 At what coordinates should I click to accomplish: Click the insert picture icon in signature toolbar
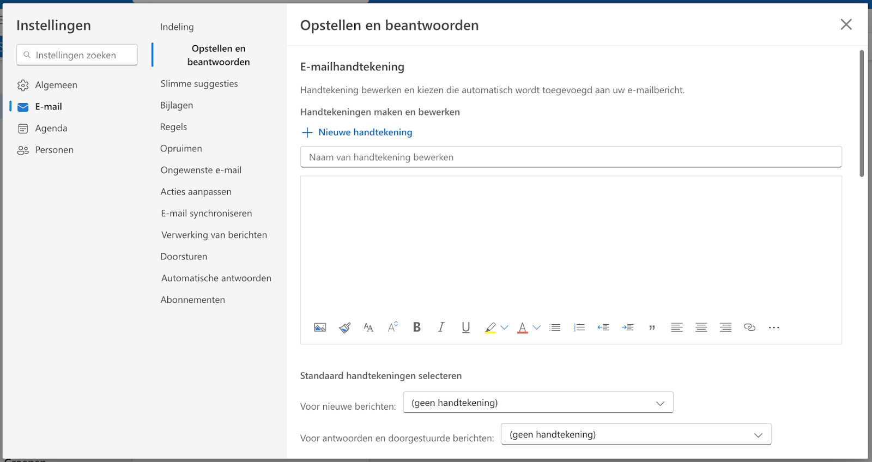[320, 327]
